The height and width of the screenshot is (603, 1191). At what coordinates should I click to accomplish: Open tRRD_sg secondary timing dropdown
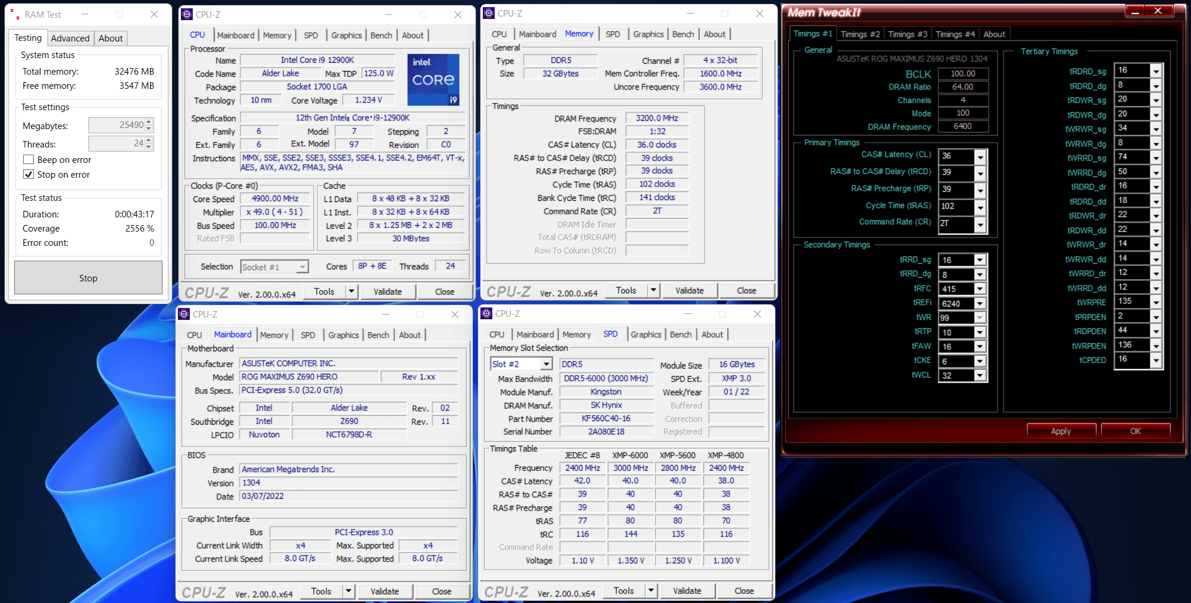click(x=980, y=260)
